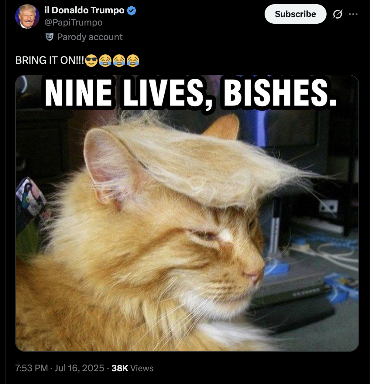Open the il Donaldo Trumpo display name
Image resolution: width=370 pixels, height=384 pixels.
pos(84,10)
